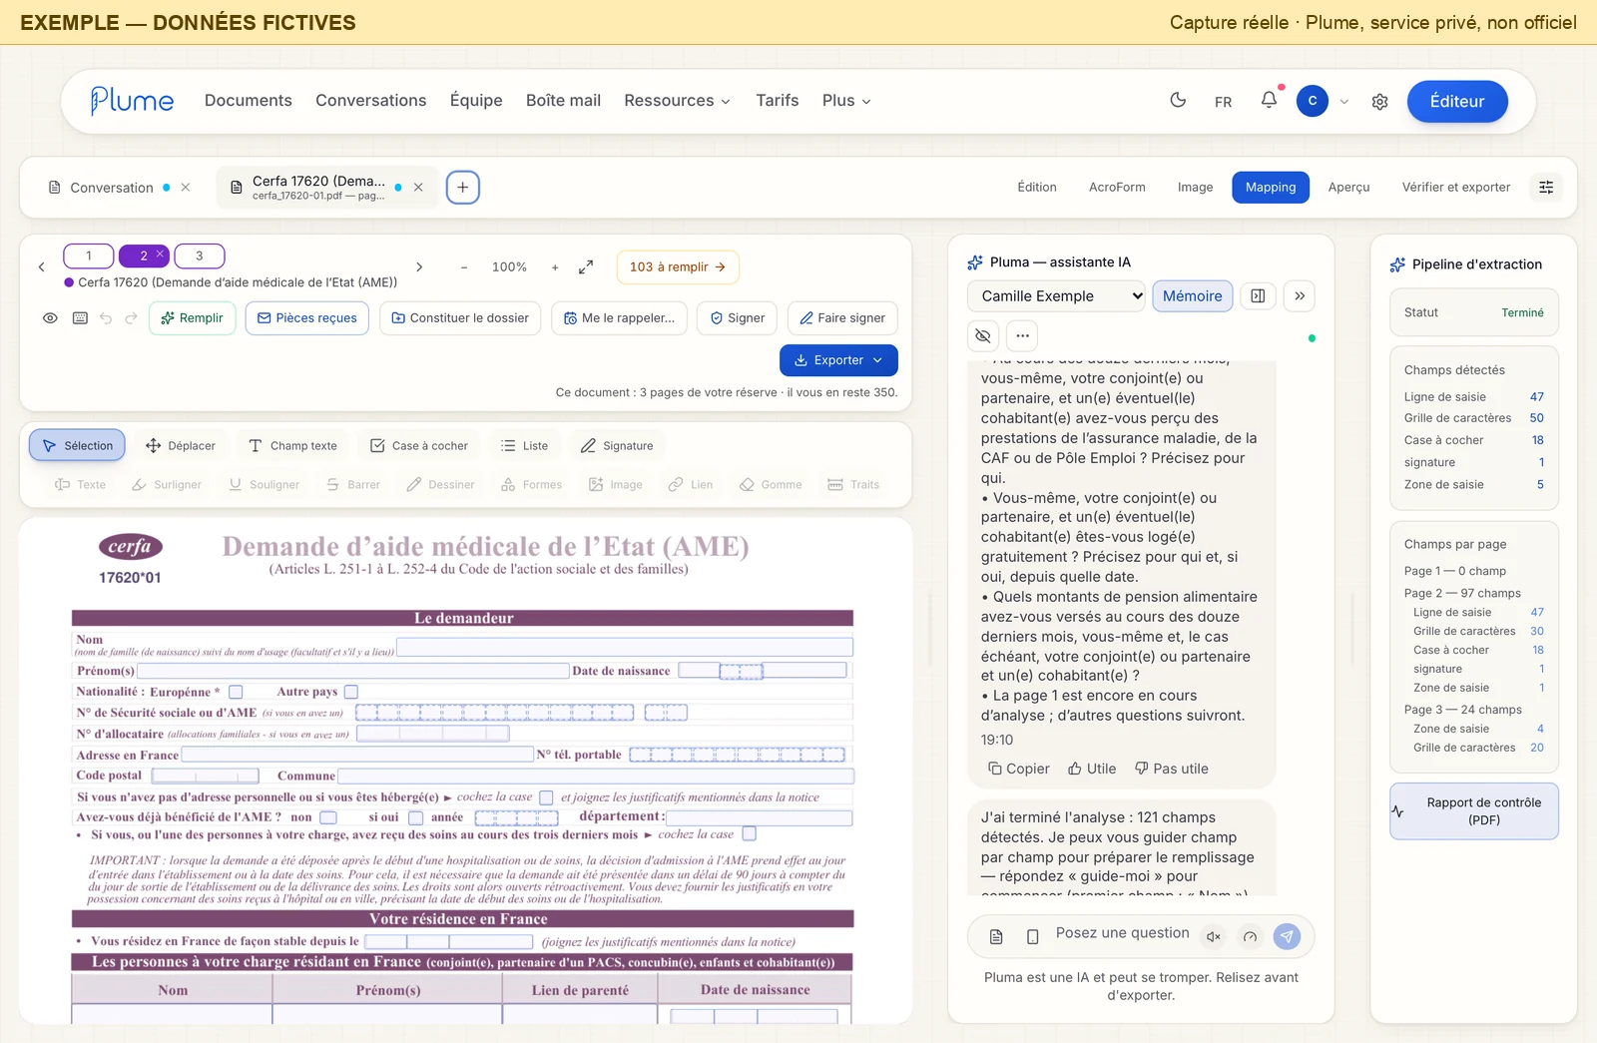Screen dimensions: 1597x1043
Task: Open assistant more options ellipsis
Action: 1022,335
